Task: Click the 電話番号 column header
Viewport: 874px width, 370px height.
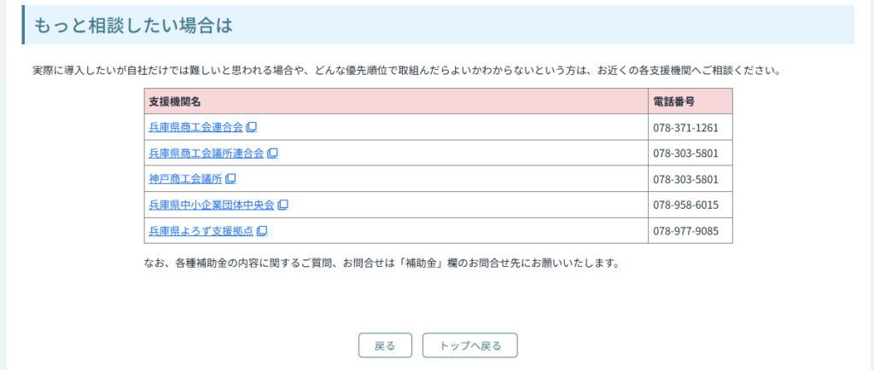Action: pos(673,101)
